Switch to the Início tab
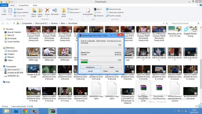 (12, 5)
